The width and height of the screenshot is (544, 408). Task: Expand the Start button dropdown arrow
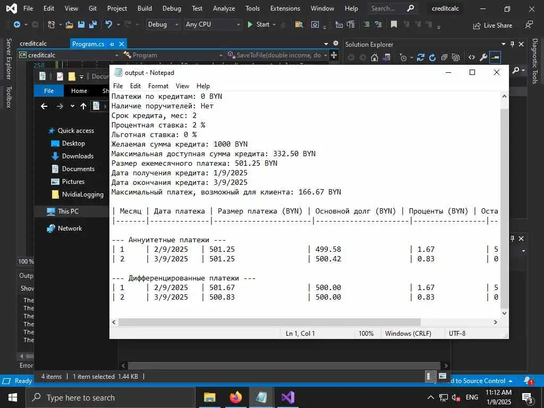coord(274,24)
